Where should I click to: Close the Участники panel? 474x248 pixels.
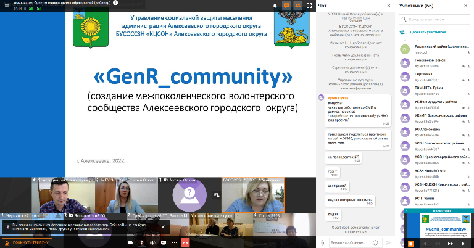click(465, 6)
